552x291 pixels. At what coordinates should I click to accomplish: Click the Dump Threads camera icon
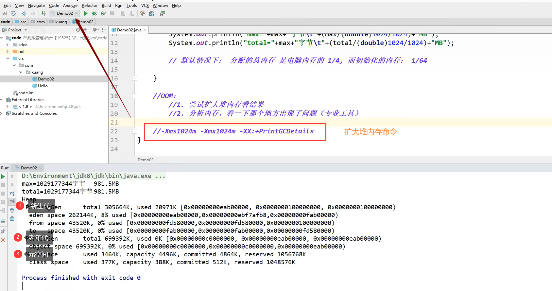3,202
